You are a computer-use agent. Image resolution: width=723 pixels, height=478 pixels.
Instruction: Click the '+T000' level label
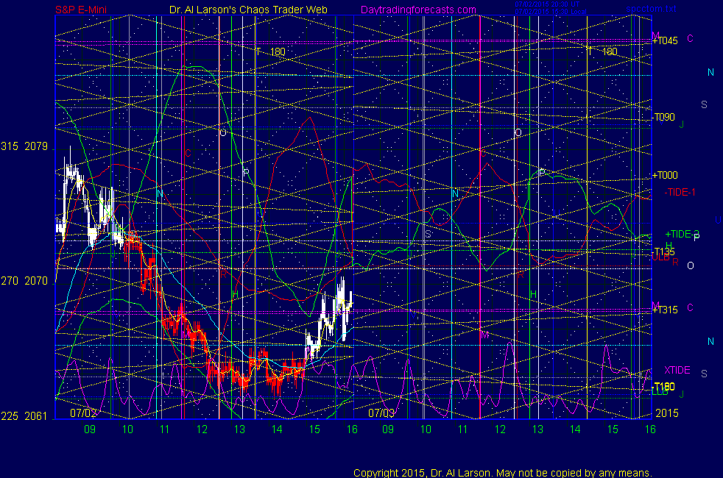(x=665, y=175)
